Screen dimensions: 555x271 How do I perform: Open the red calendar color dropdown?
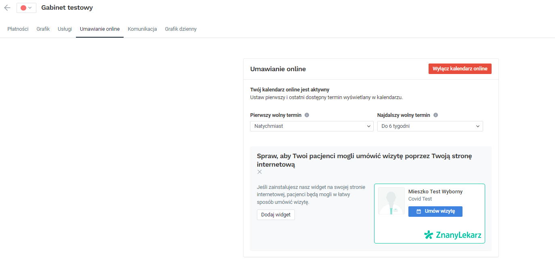pos(26,8)
